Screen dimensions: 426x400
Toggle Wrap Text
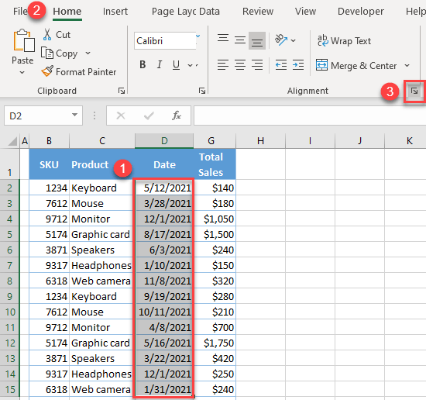click(x=344, y=41)
